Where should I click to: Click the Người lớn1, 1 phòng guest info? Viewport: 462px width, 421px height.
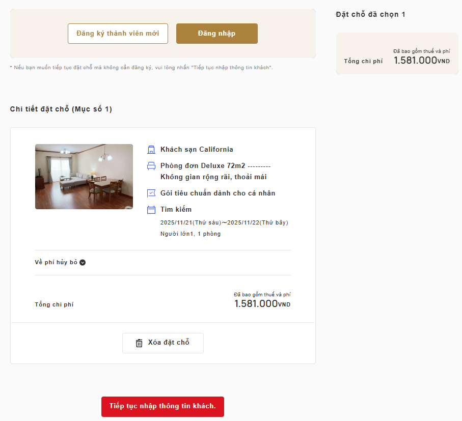[x=190, y=234]
